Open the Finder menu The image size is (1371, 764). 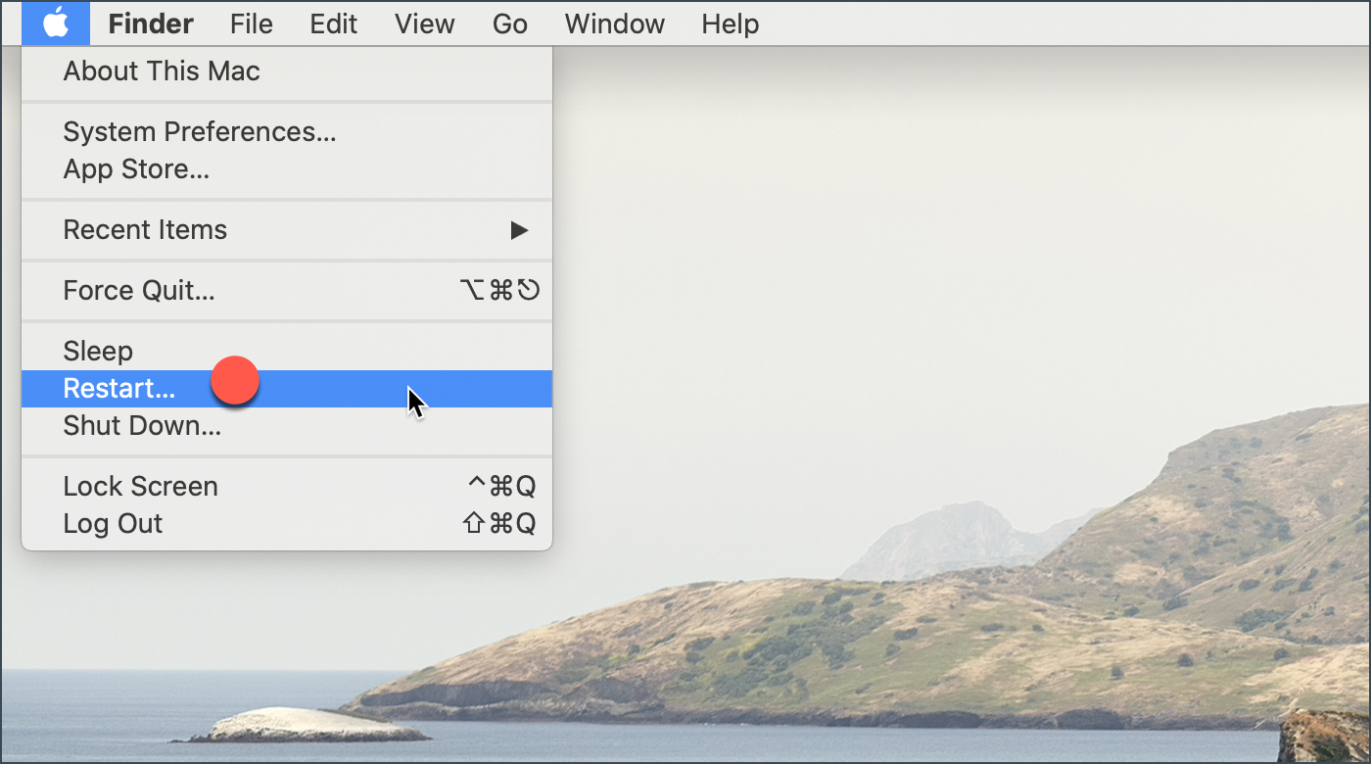click(151, 24)
